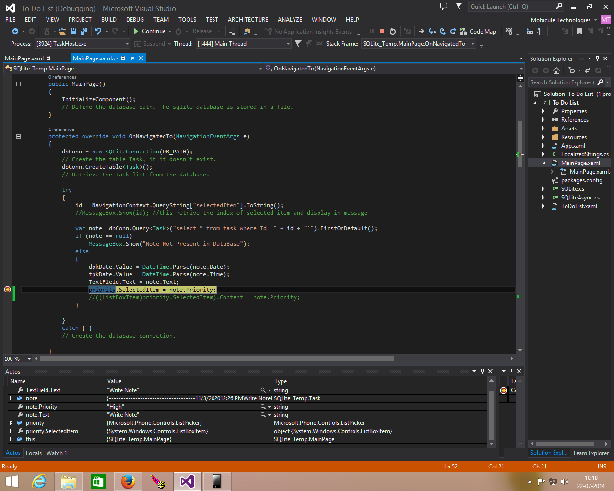Click the Find in Files toolbar icon
614x491 pixels.
pyautogui.click(x=247, y=31)
